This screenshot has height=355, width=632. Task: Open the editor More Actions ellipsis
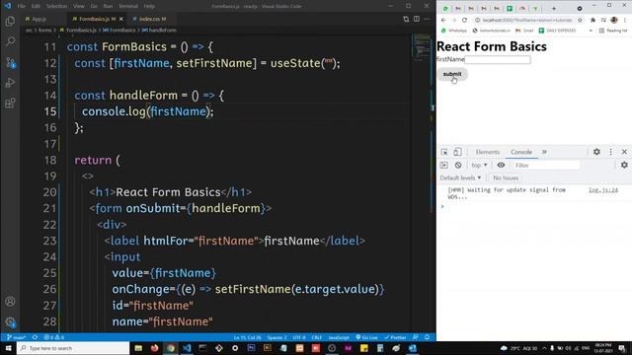click(x=427, y=19)
